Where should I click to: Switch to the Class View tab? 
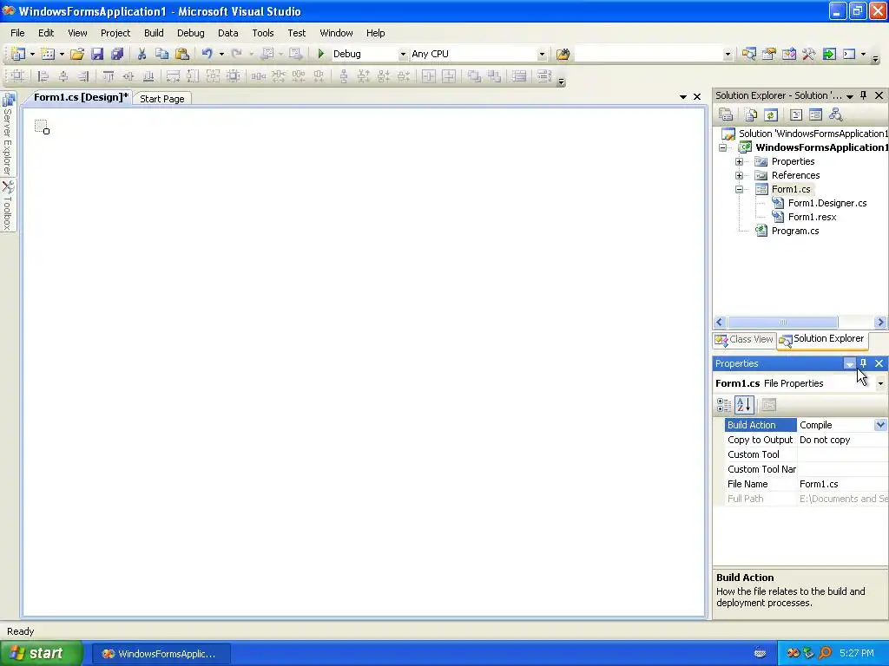coord(744,339)
